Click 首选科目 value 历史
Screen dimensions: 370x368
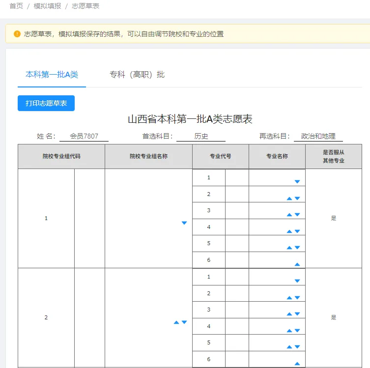pyautogui.click(x=201, y=136)
